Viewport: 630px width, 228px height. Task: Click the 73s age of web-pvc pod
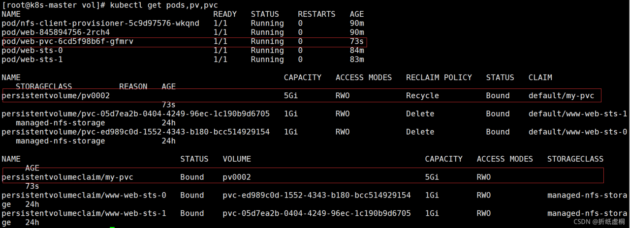coord(357,41)
